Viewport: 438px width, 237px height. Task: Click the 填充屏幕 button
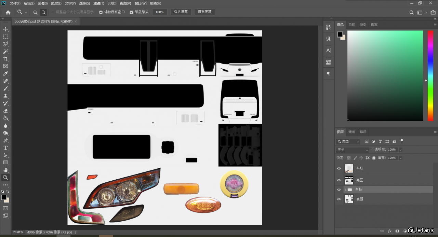coord(205,12)
